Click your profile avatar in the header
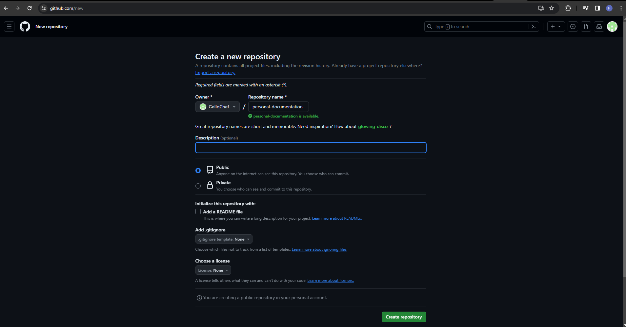The width and height of the screenshot is (626, 327). 613,27
